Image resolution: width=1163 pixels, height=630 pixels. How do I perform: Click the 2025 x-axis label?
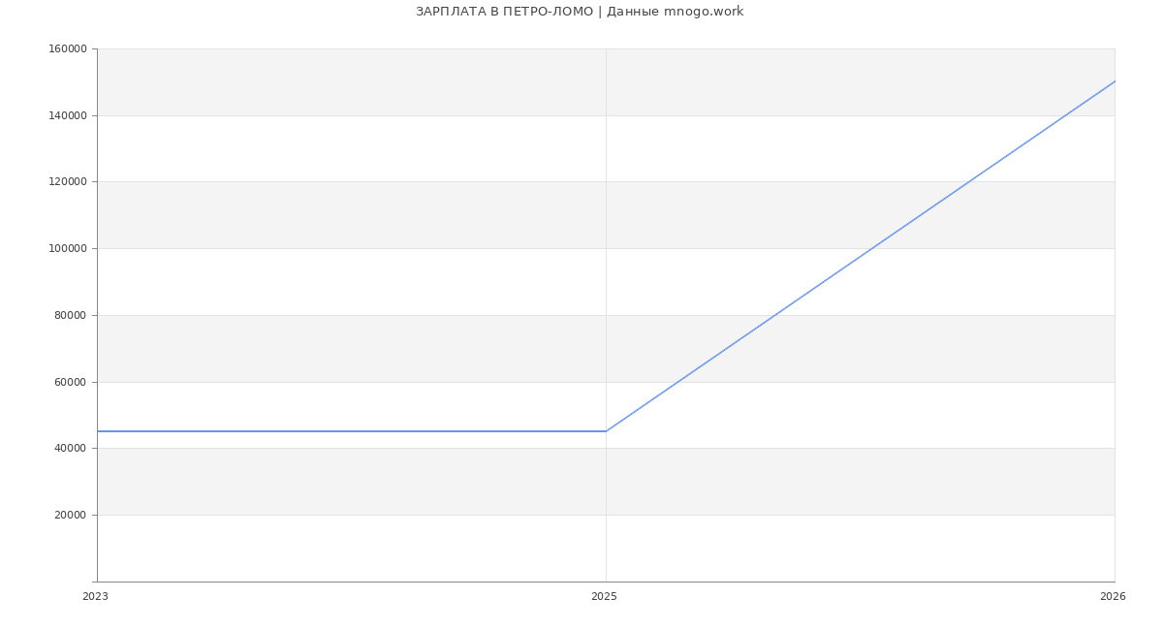pos(604,597)
